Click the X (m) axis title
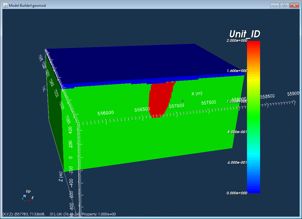The height and width of the screenshot is (219, 302). 197,94
